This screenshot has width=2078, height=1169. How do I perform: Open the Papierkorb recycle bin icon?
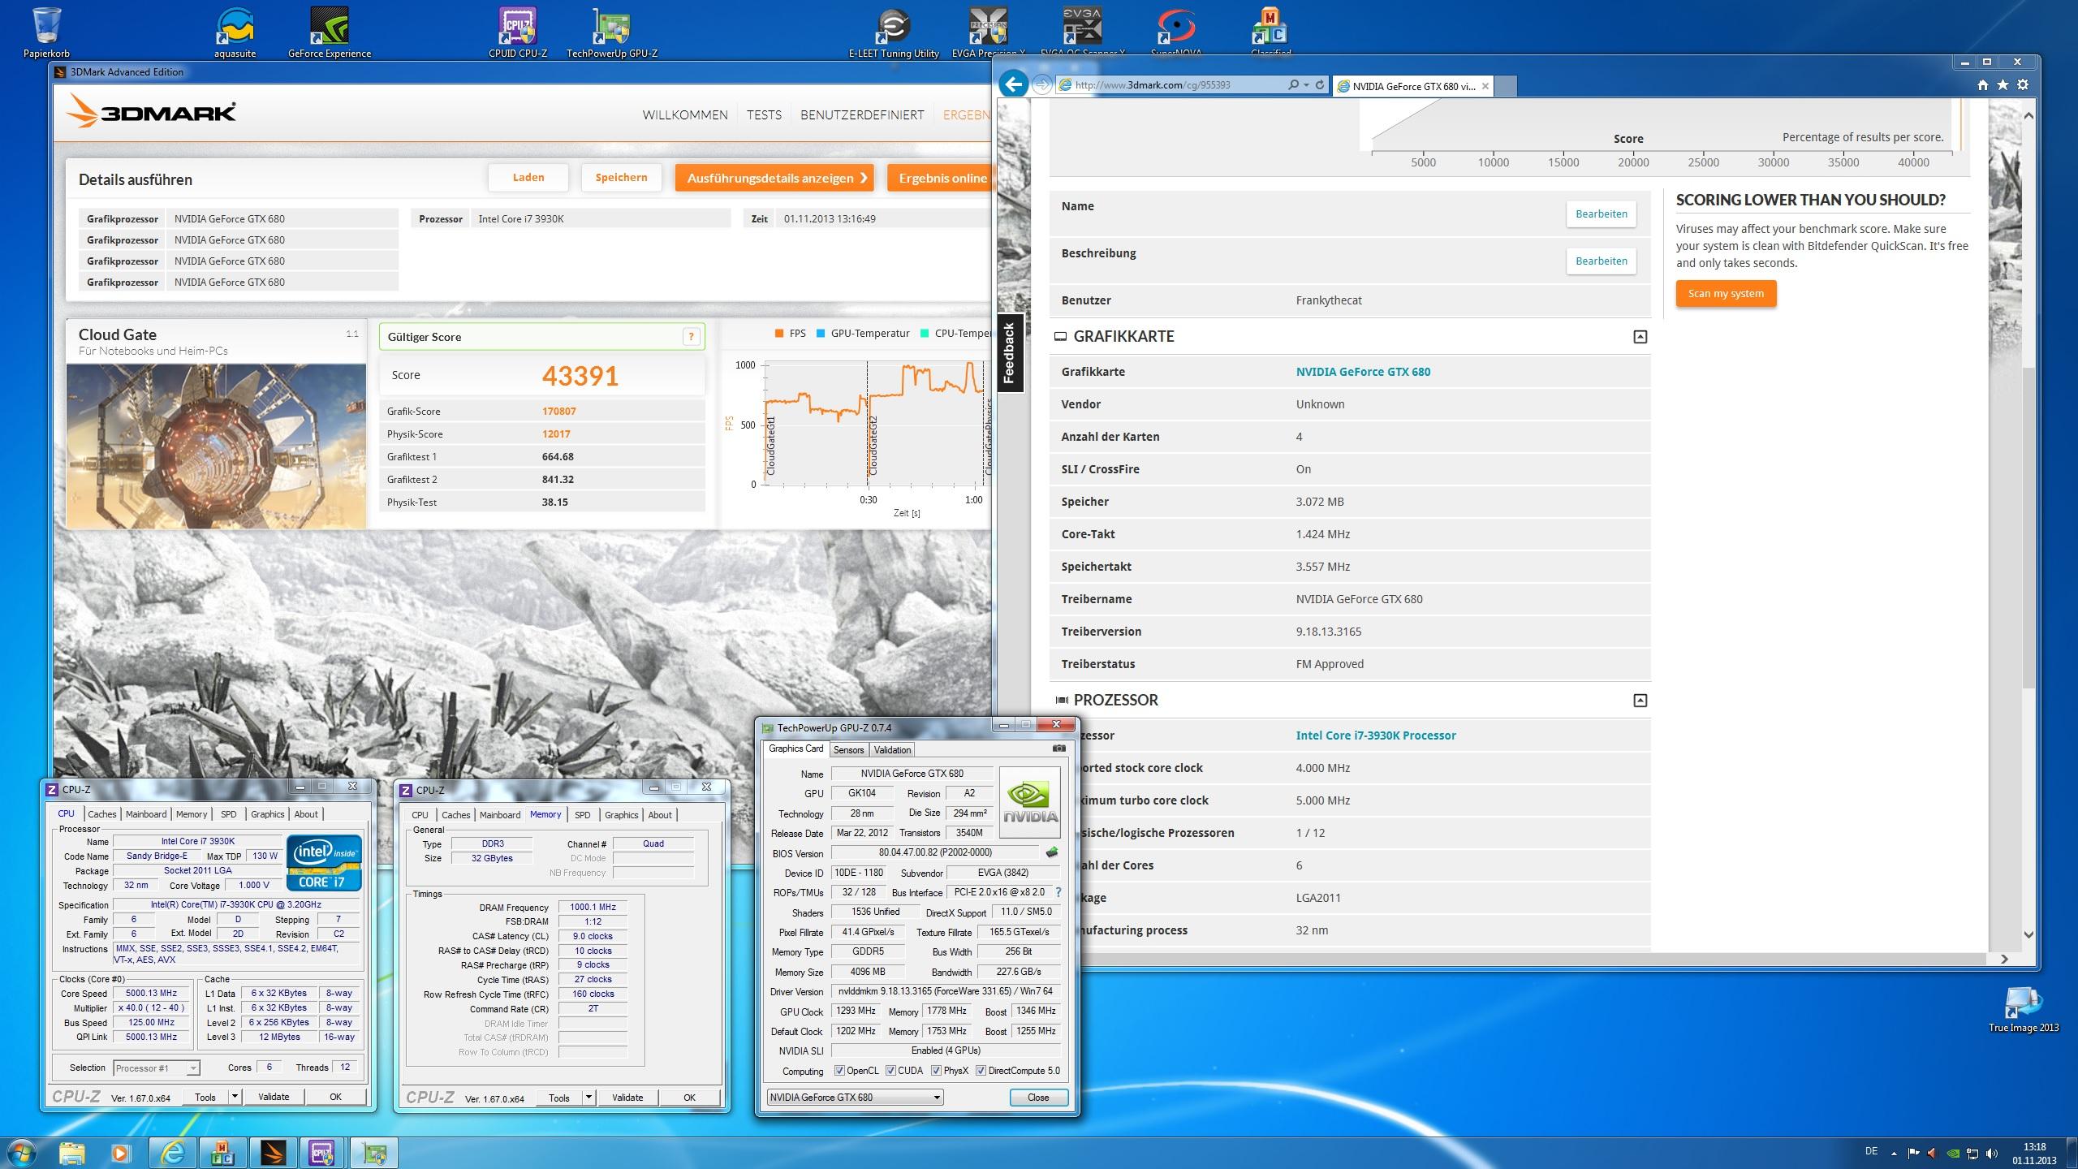(46, 32)
